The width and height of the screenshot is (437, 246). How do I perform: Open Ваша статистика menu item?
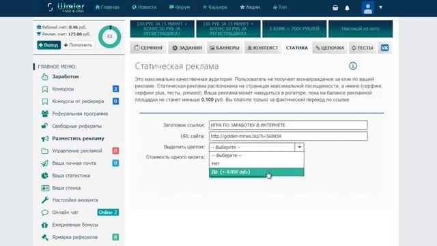click(x=71, y=176)
